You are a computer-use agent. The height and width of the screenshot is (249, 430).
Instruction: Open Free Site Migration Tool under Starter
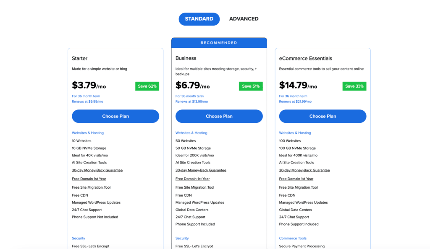point(91,187)
